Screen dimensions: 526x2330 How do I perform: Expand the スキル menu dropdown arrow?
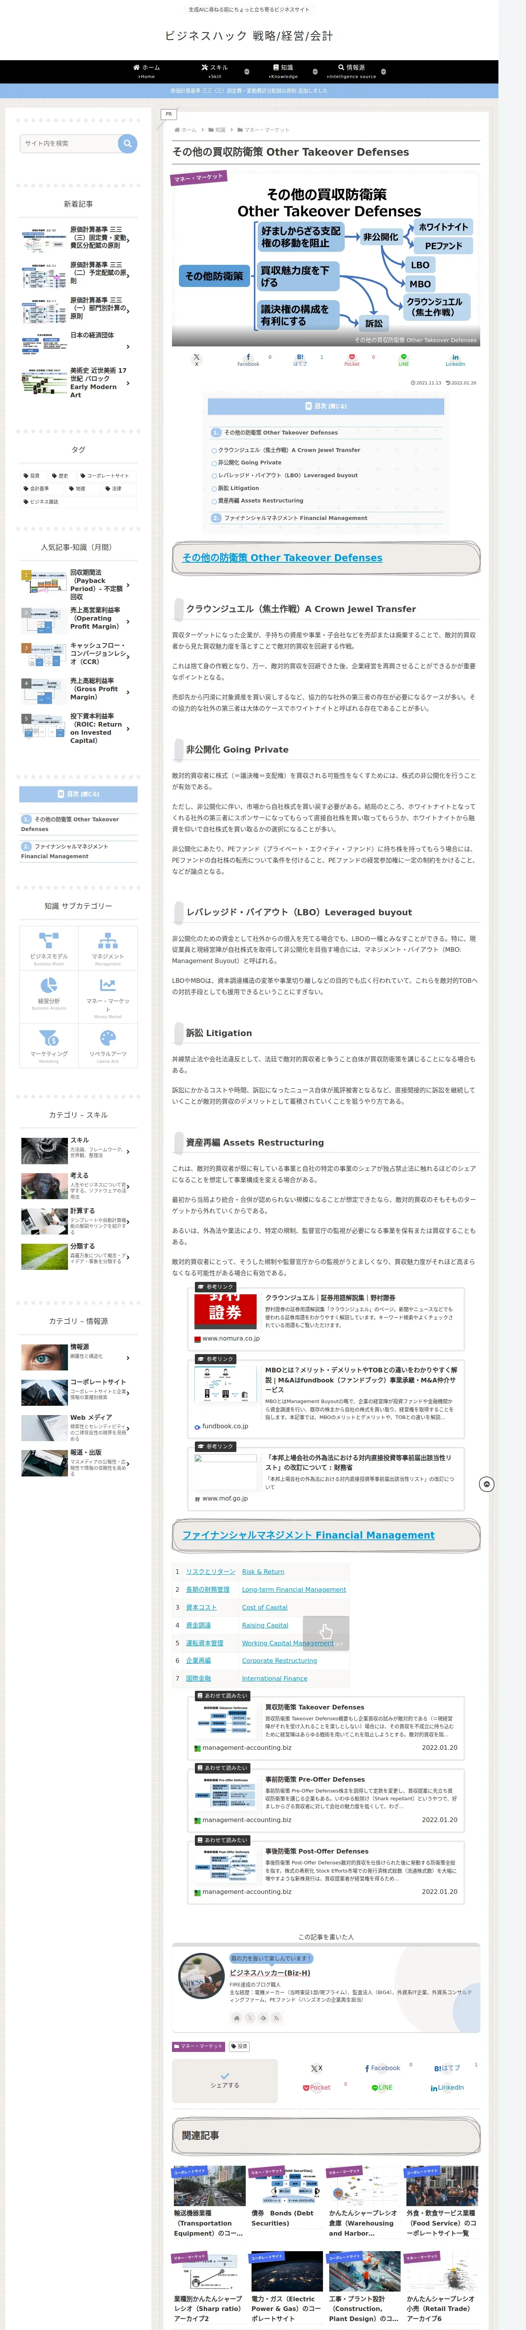click(247, 71)
